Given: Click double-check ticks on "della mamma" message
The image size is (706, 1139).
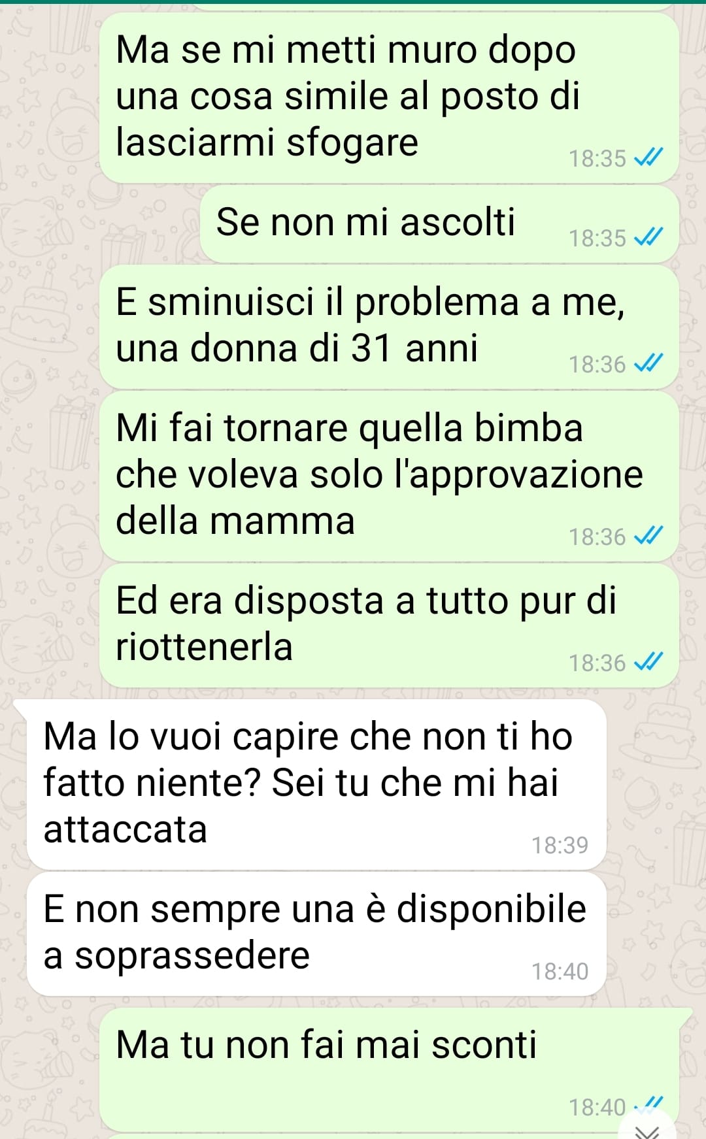Looking at the screenshot, I should tap(649, 535).
